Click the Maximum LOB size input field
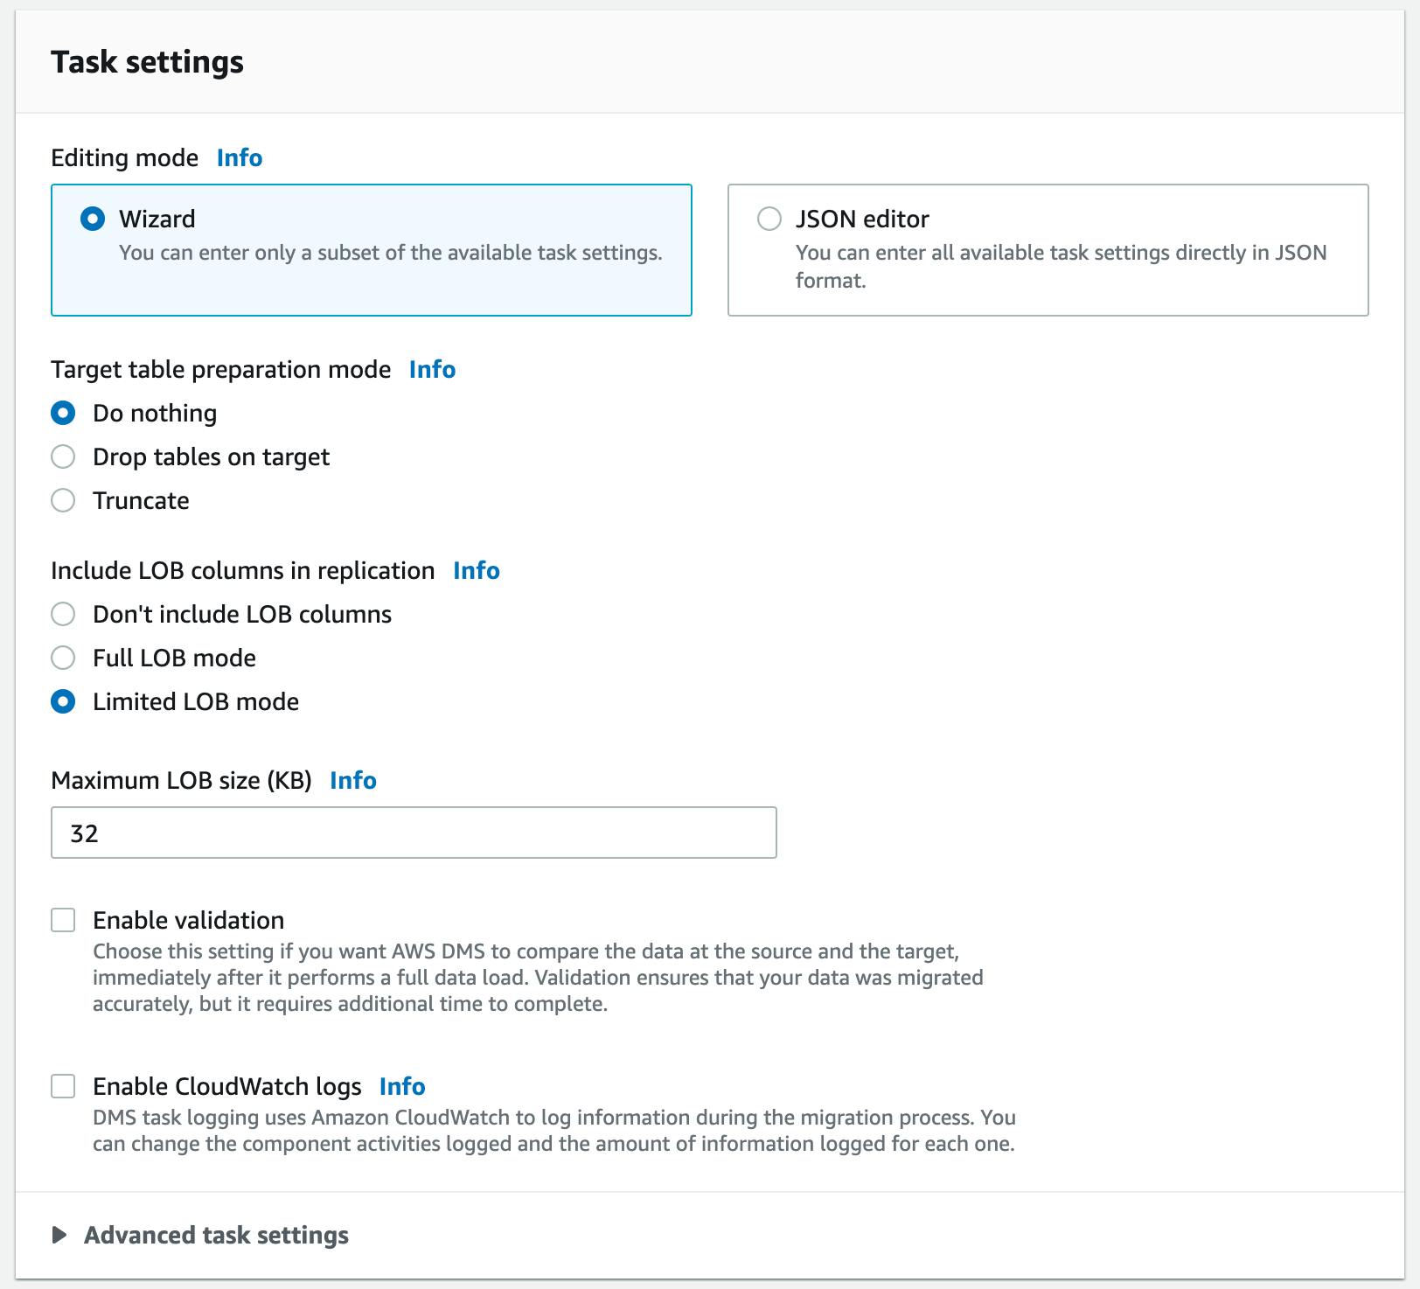This screenshot has width=1420, height=1289. [x=414, y=833]
